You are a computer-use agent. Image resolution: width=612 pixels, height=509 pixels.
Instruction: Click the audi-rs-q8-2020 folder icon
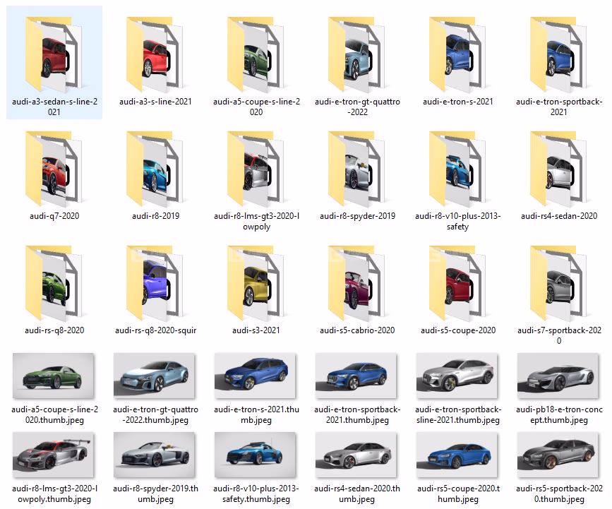click(54, 283)
